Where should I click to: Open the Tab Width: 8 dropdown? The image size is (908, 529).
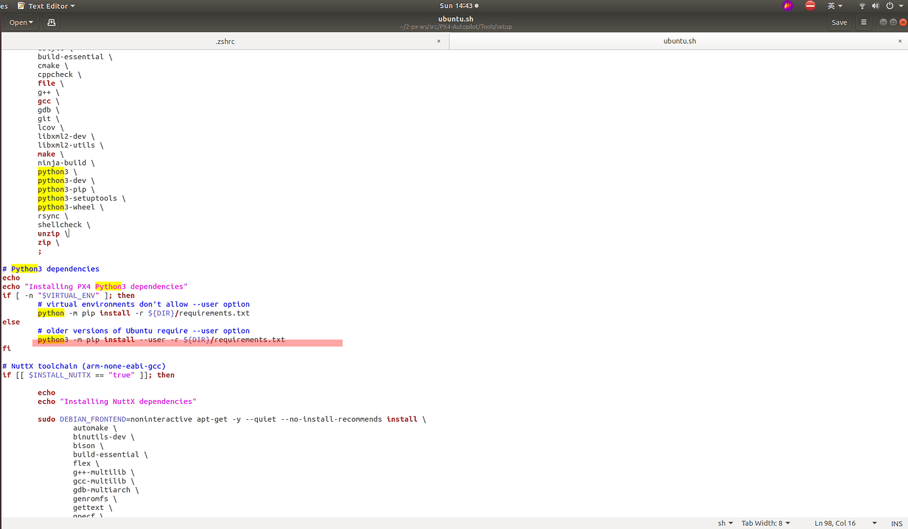pos(765,522)
